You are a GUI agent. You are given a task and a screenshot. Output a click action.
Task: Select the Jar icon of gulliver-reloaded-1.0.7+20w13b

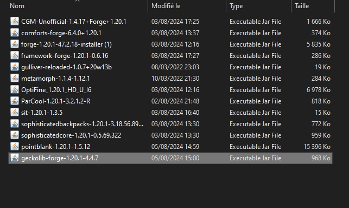[15, 67]
